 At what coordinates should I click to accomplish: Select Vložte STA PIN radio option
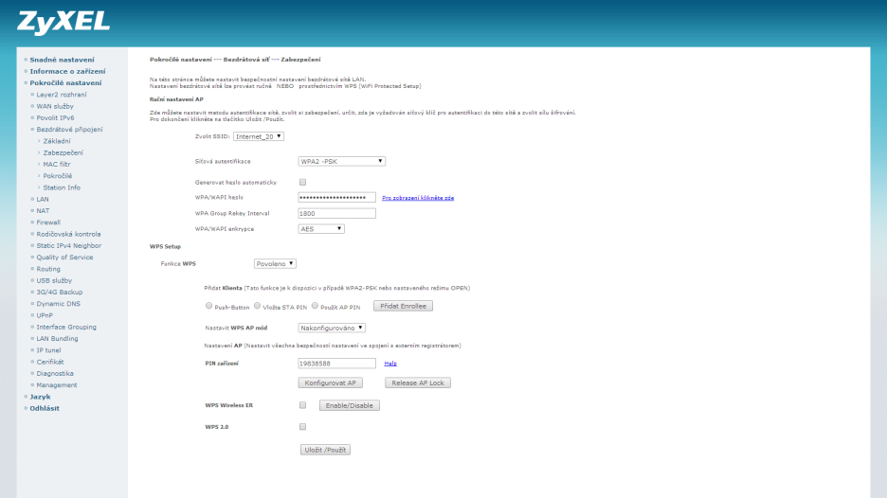click(x=257, y=306)
